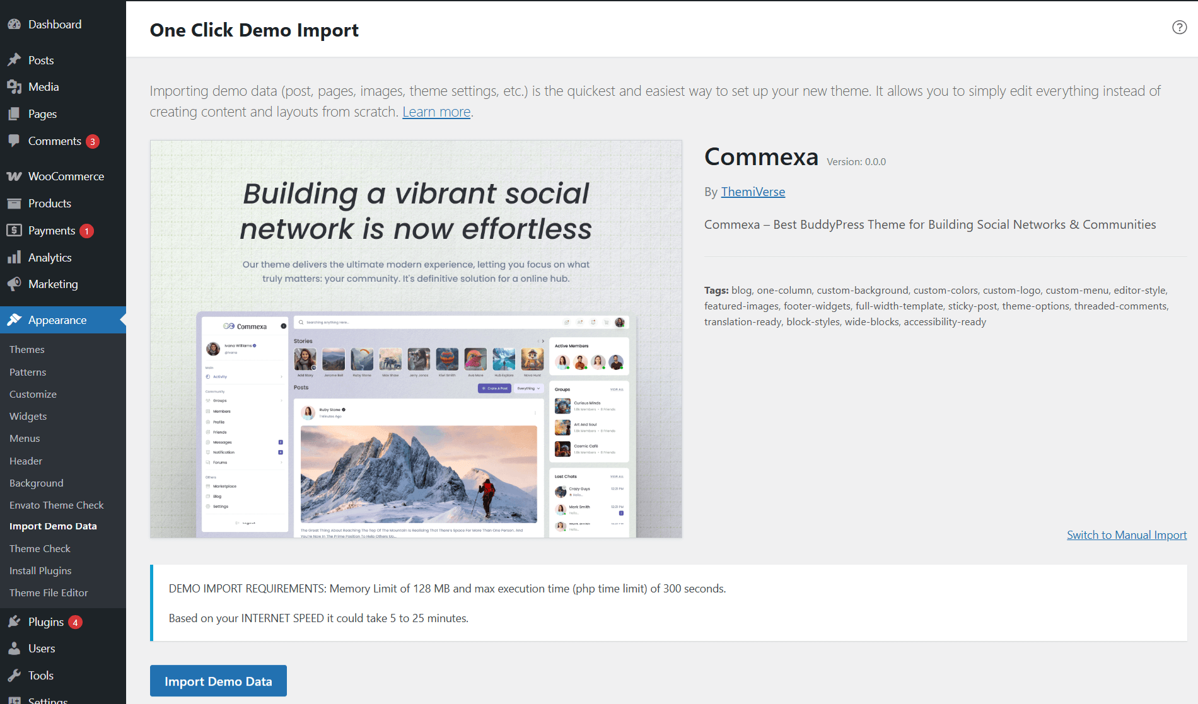Open the Customize submenu entry
Viewport: 1198px width, 704px height.
pos(32,394)
